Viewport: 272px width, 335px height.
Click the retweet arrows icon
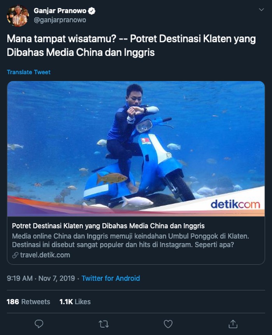point(104,324)
